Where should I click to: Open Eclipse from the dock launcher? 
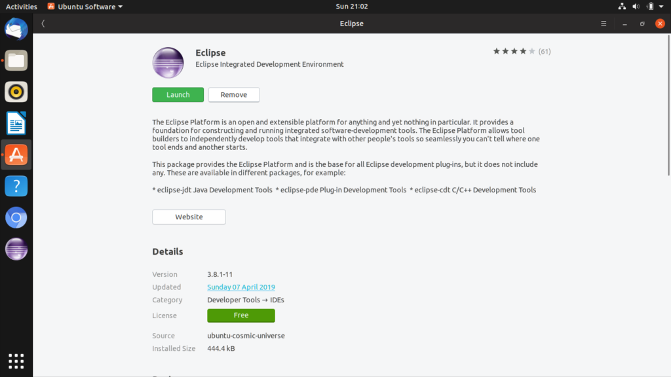pyautogui.click(x=16, y=249)
